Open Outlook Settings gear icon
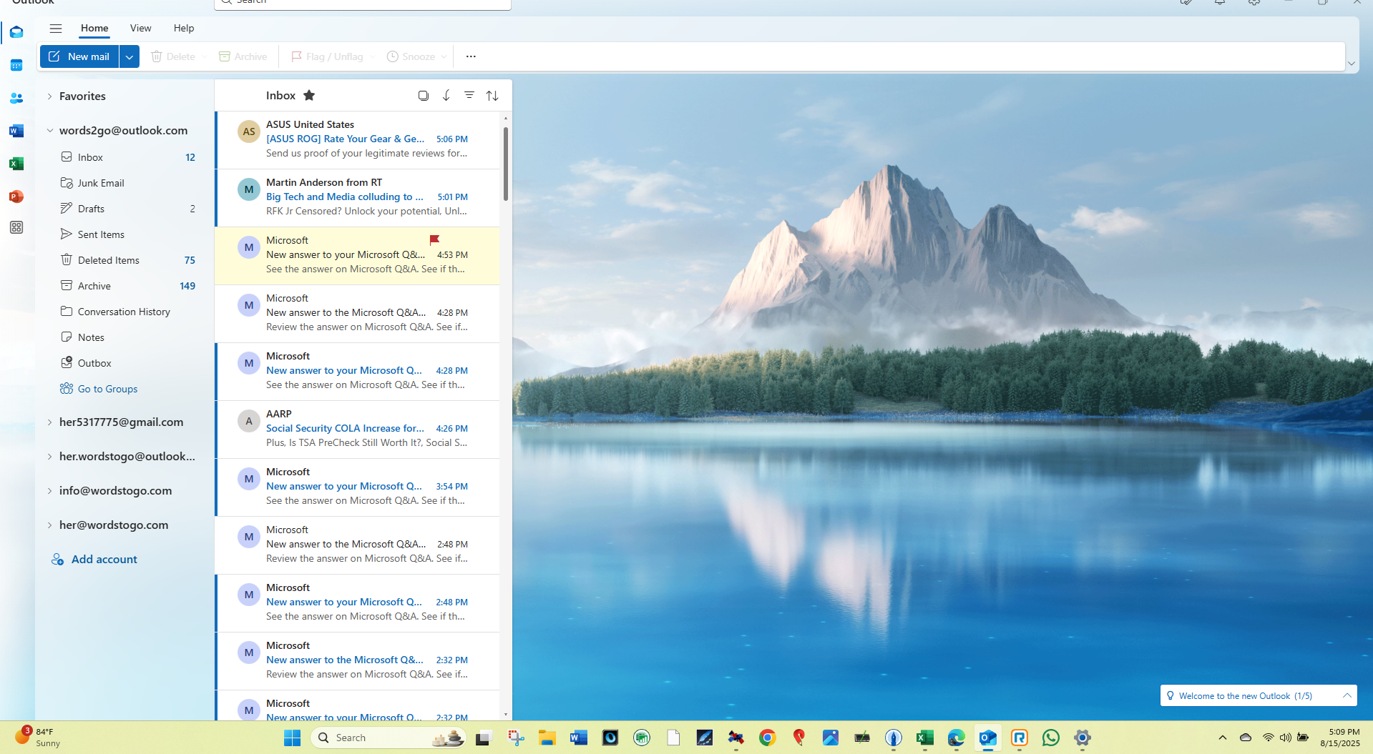The width and height of the screenshot is (1373, 754). (1254, 3)
